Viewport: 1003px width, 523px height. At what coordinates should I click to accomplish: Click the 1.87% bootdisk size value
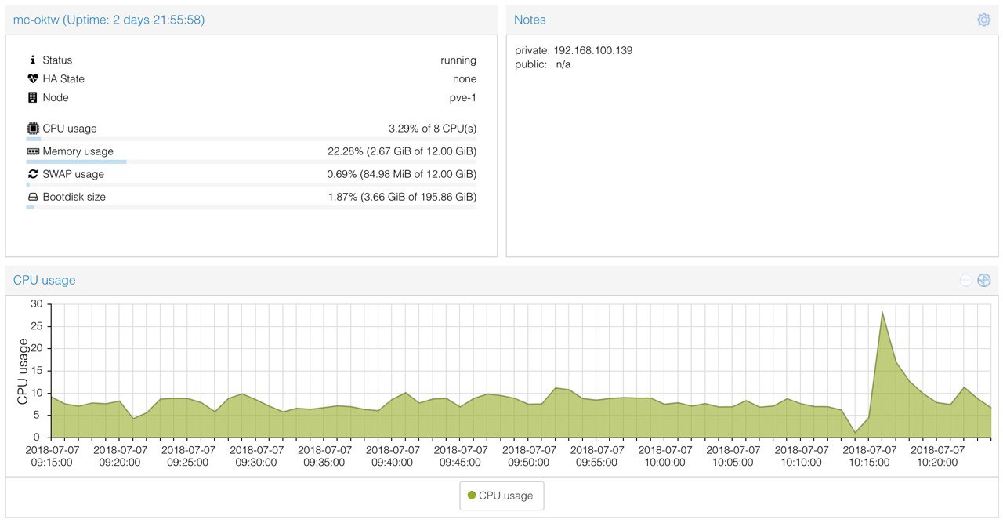(x=402, y=197)
